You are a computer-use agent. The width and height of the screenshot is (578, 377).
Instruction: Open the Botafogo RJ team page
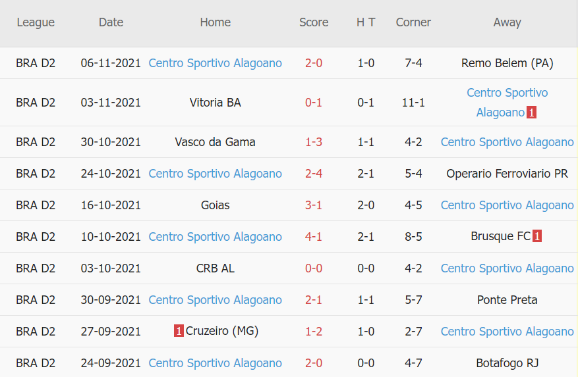click(507, 363)
